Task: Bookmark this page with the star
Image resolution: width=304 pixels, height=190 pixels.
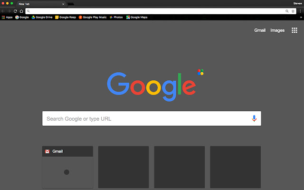Action: 293,11
